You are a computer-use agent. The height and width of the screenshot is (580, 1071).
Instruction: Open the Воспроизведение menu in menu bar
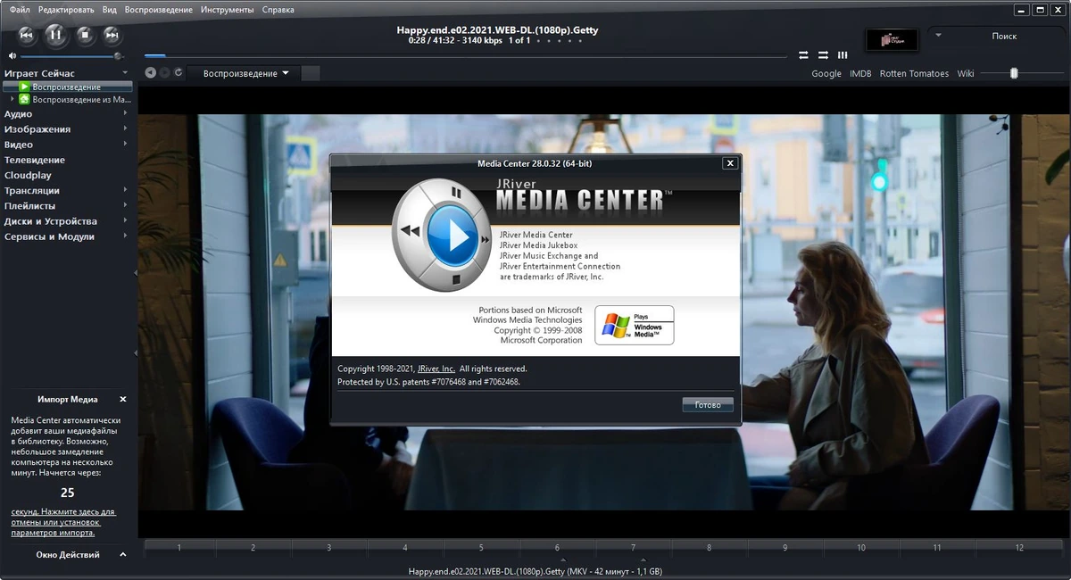pos(159,10)
